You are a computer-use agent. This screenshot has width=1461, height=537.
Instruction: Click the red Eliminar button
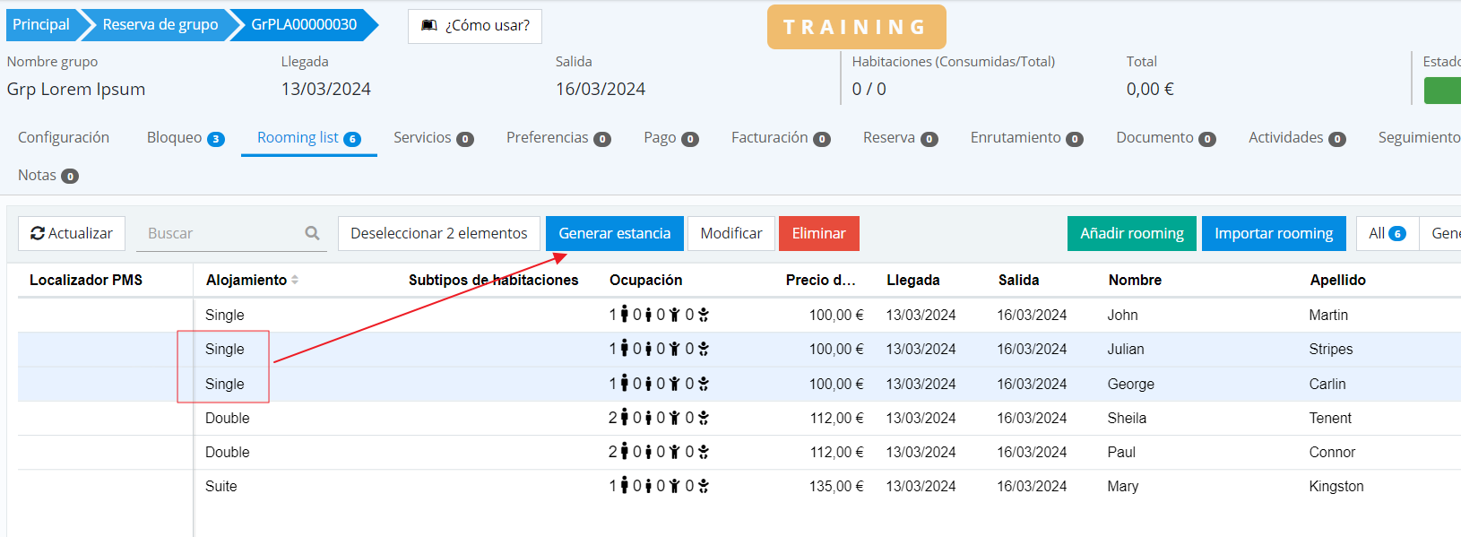(818, 233)
